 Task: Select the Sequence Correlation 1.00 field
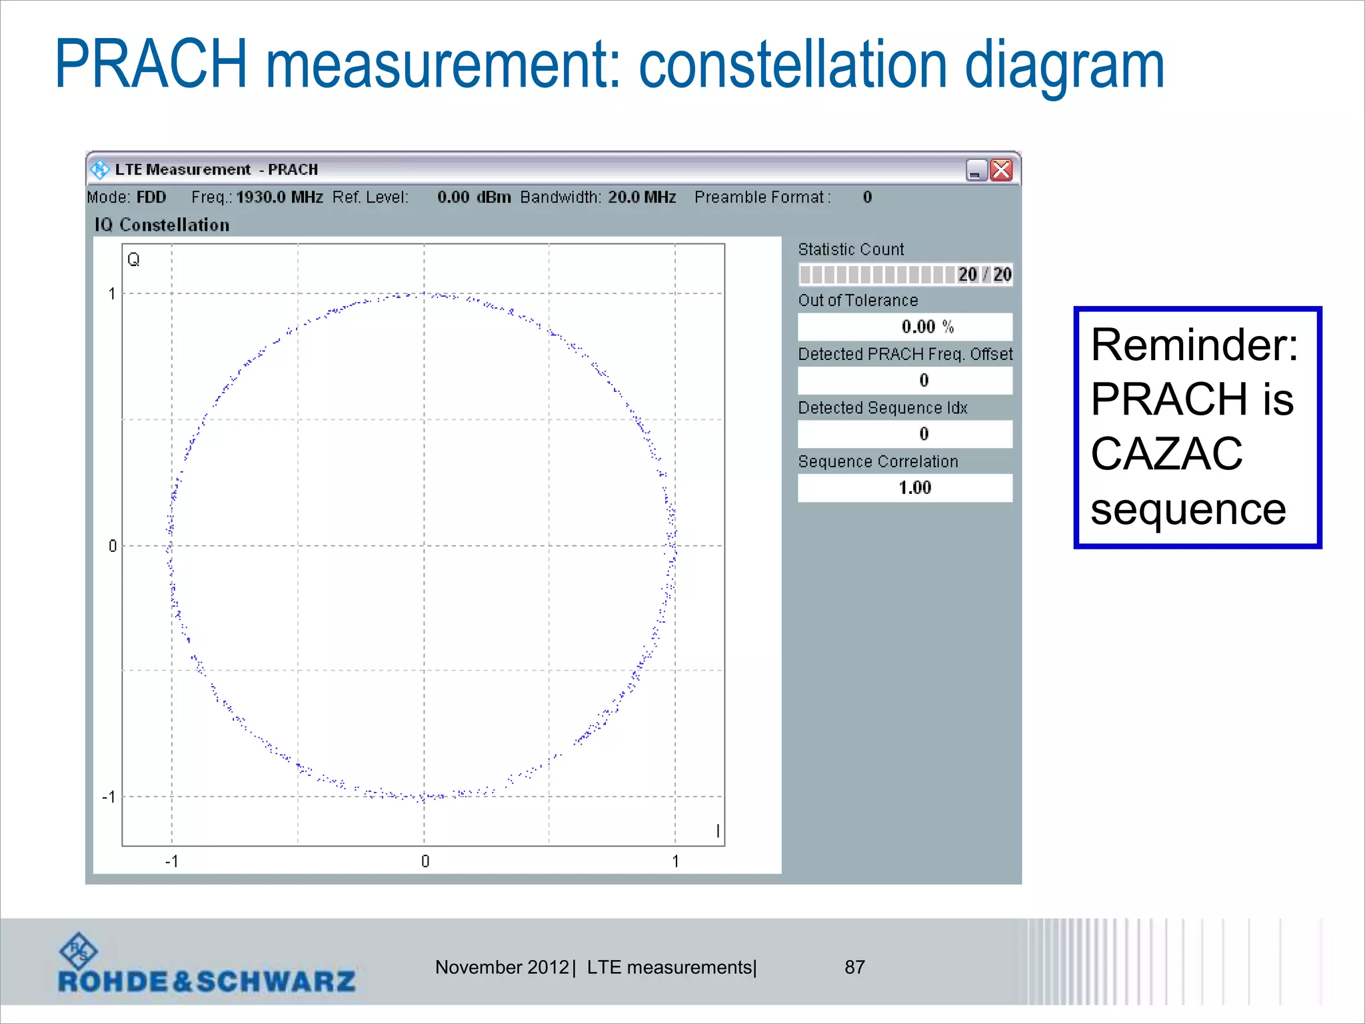click(x=905, y=487)
